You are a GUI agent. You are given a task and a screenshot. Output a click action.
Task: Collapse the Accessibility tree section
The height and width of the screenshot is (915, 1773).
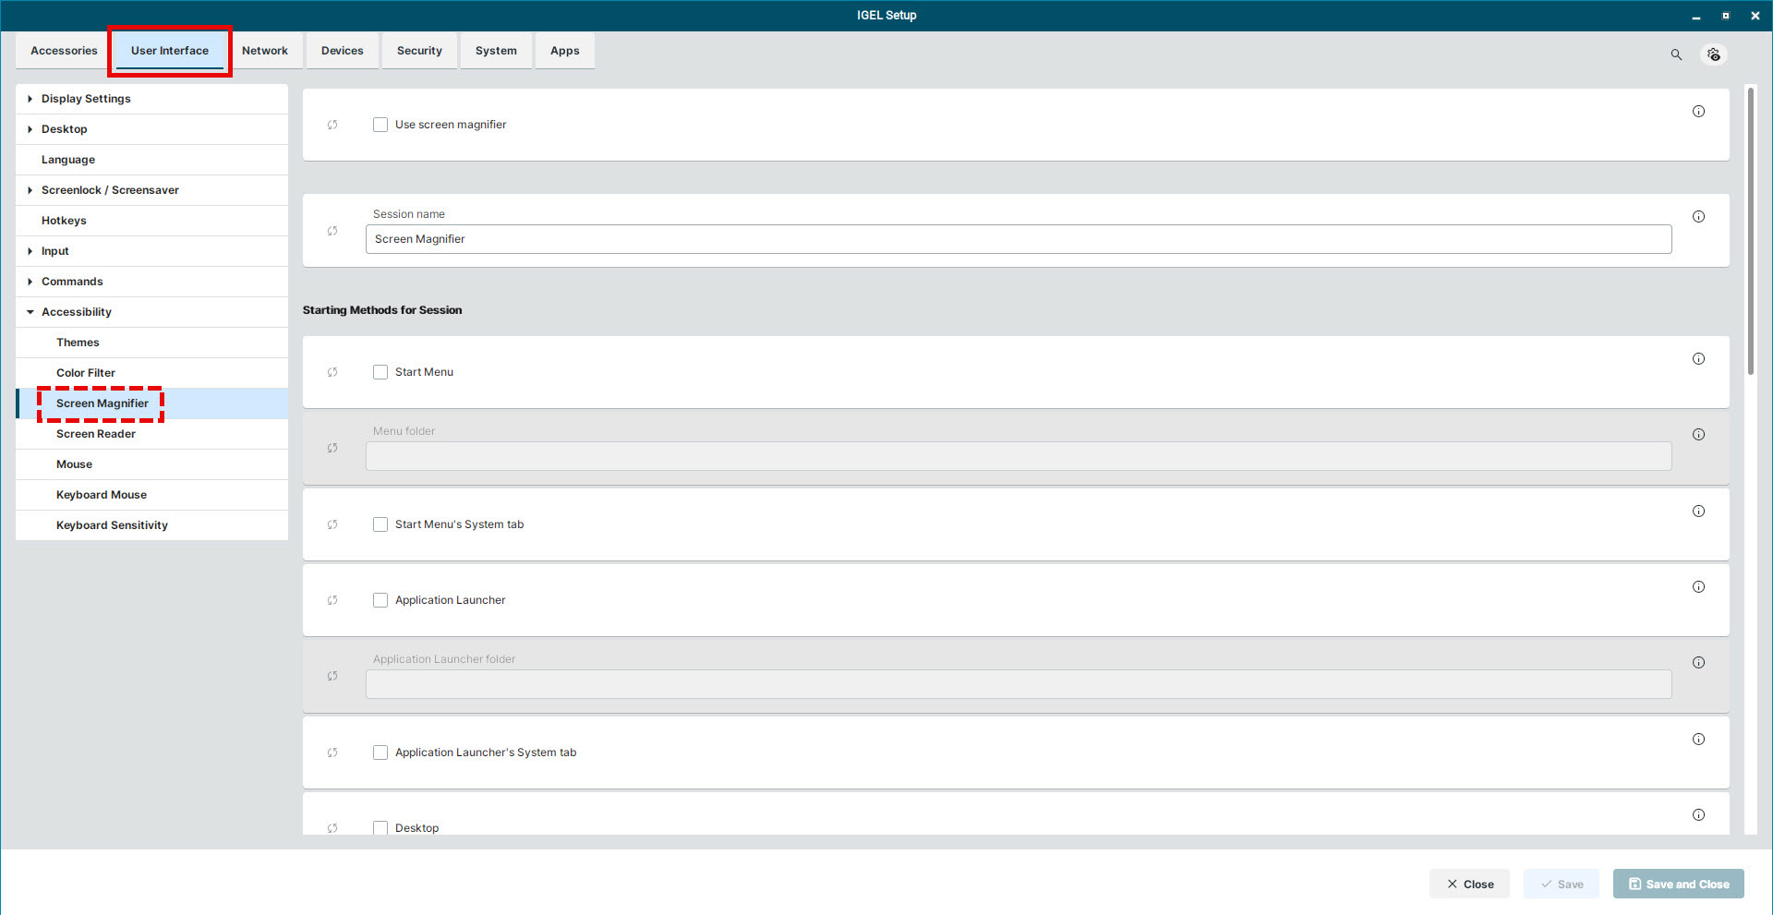pyautogui.click(x=30, y=312)
